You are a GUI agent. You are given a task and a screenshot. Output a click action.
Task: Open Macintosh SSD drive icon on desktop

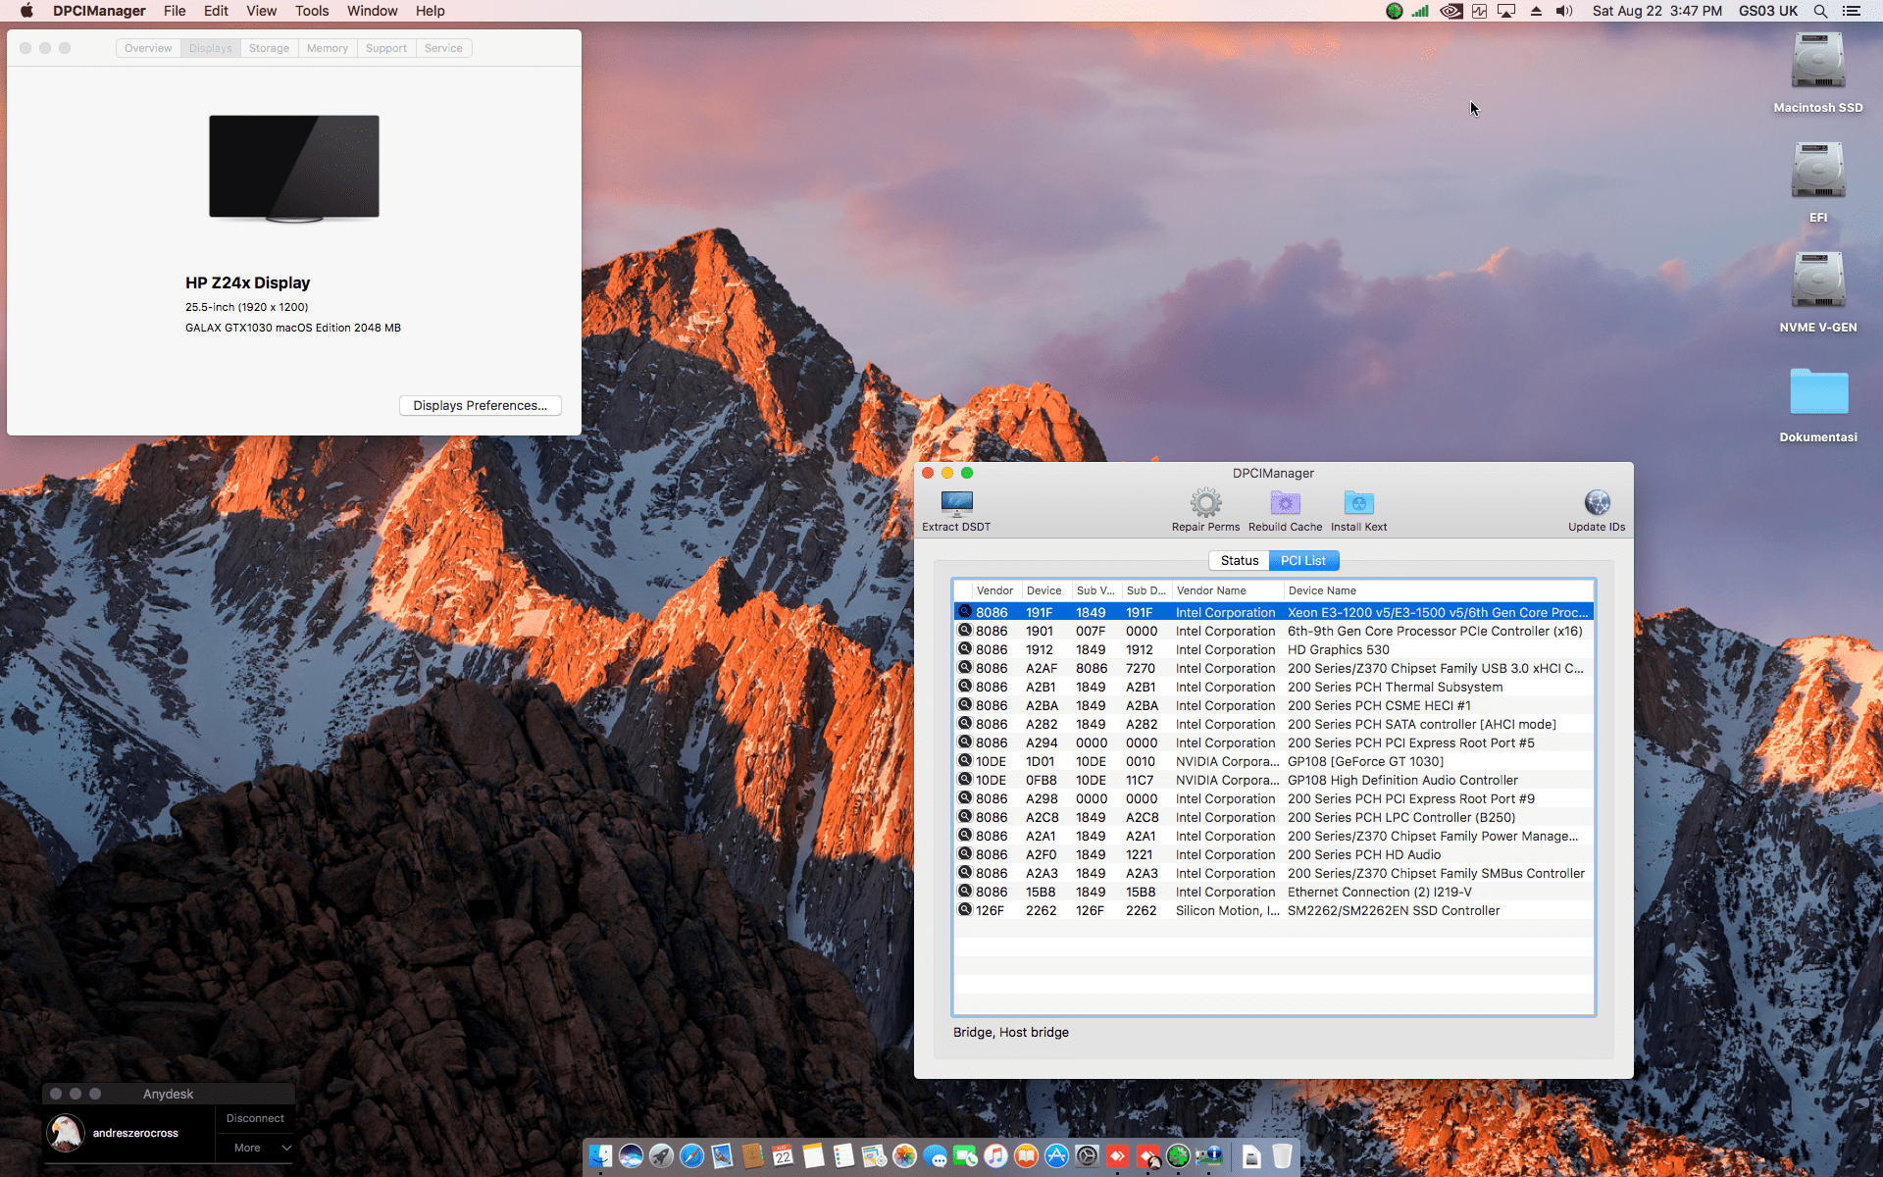pyautogui.click(x=1817, y=63)
